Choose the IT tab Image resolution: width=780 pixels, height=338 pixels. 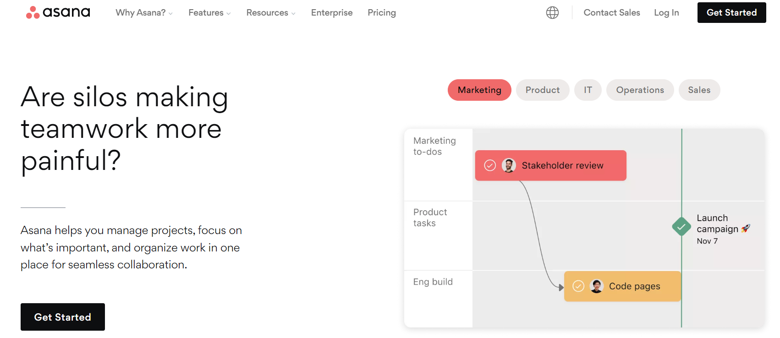tap(588, 90)
